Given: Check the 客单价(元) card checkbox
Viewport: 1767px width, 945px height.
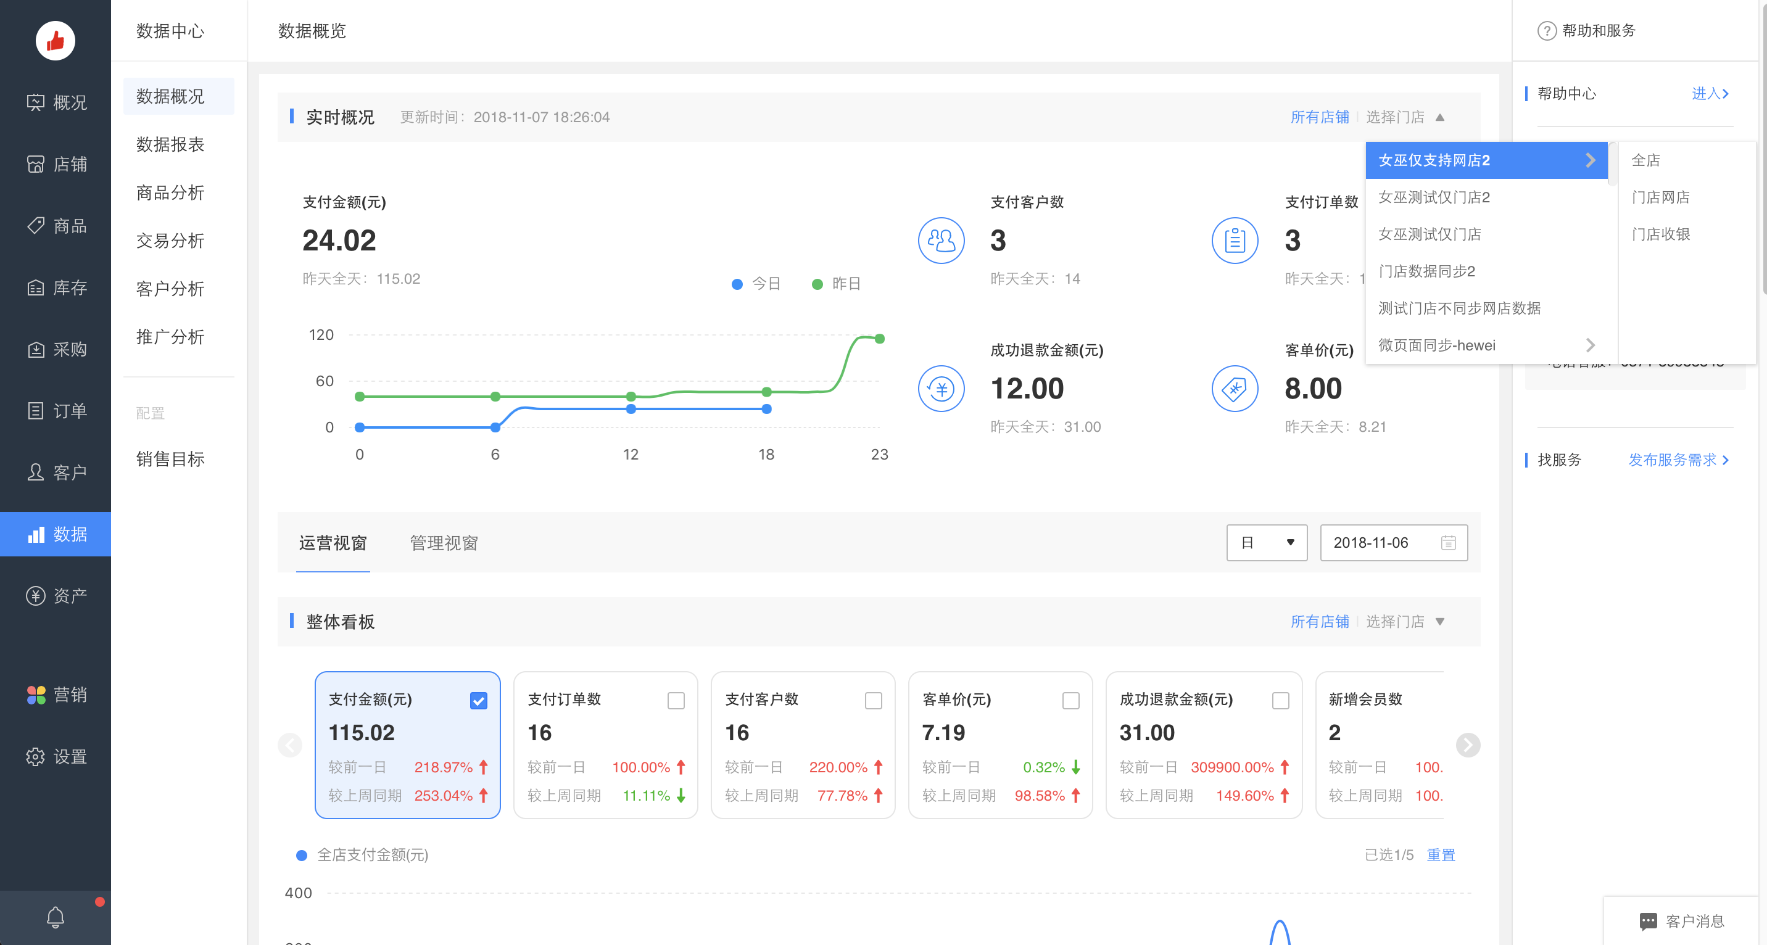Looking at the screenshot, I should pyautogui.click(x=1071, y=700).
